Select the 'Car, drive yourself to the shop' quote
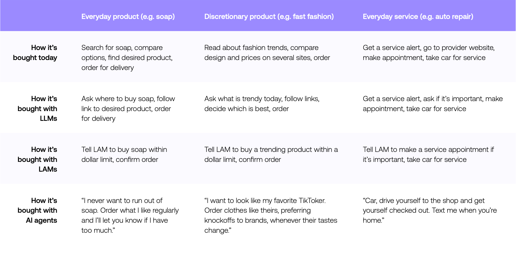 [x=430, y=210]
